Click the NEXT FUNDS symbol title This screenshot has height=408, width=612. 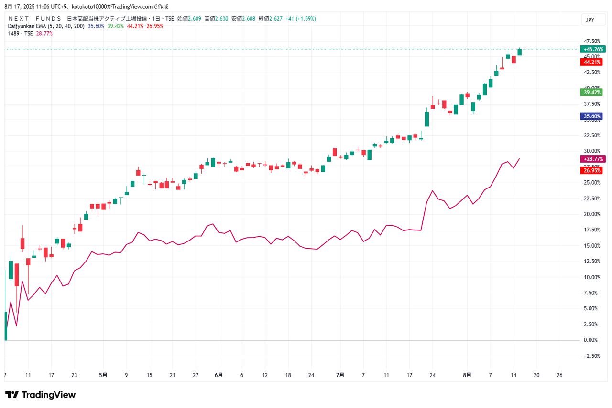coord(34,19)
